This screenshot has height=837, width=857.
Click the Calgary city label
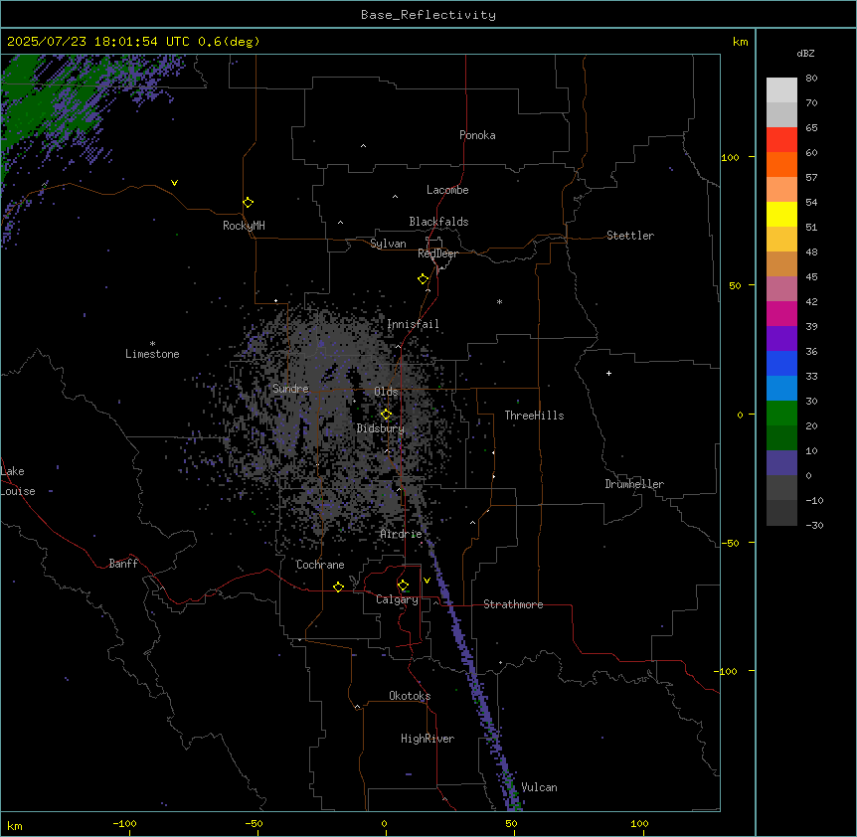pyautogui.click(x=397, y=599)
